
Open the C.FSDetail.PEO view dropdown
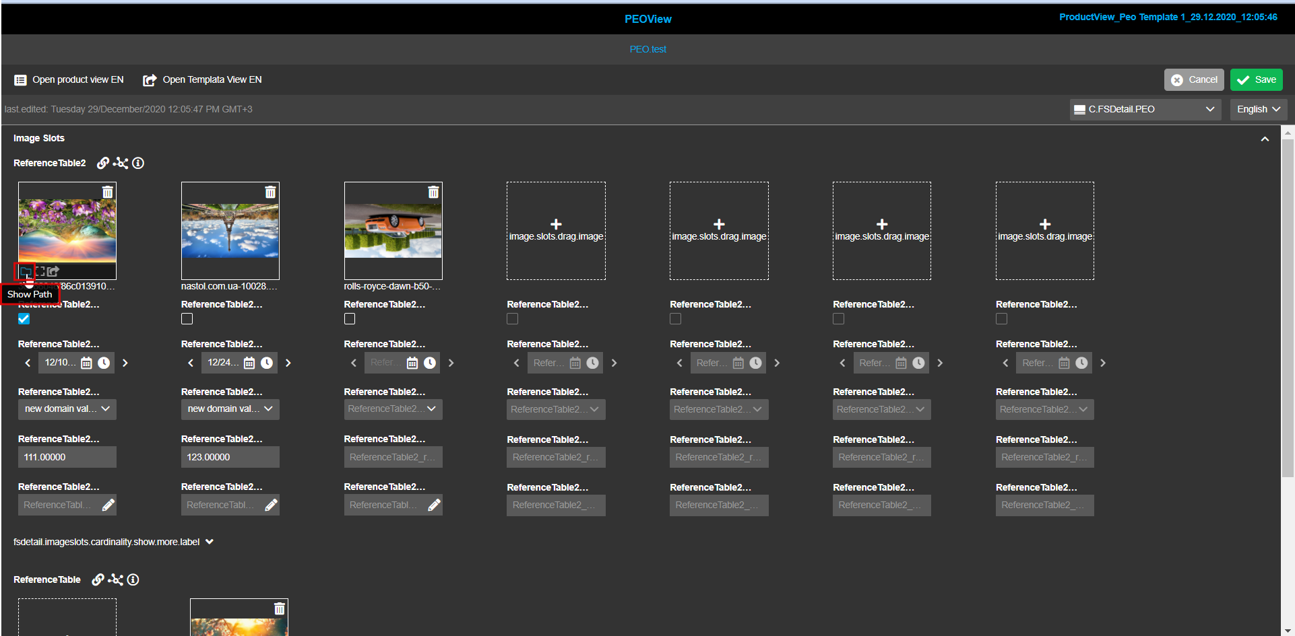1143,109
